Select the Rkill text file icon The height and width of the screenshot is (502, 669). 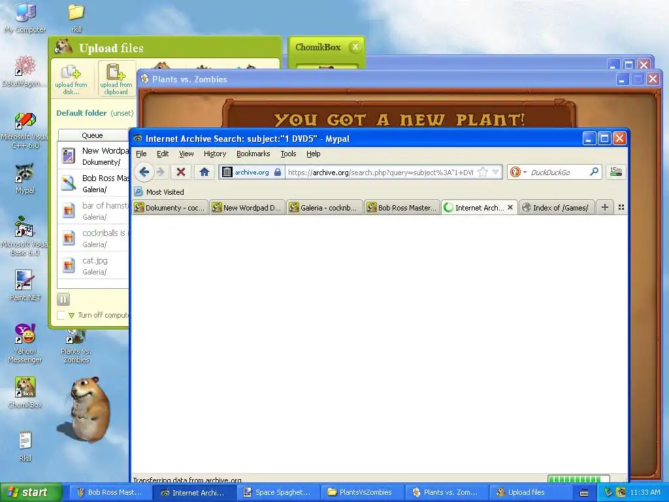coord(25,446)
